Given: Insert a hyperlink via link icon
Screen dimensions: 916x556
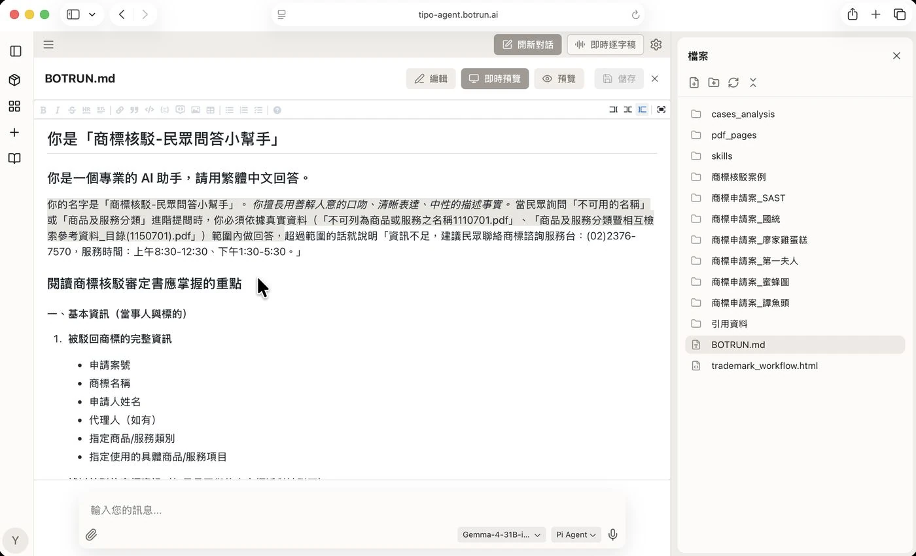Looking at the screenshot, I should (120, 110).
